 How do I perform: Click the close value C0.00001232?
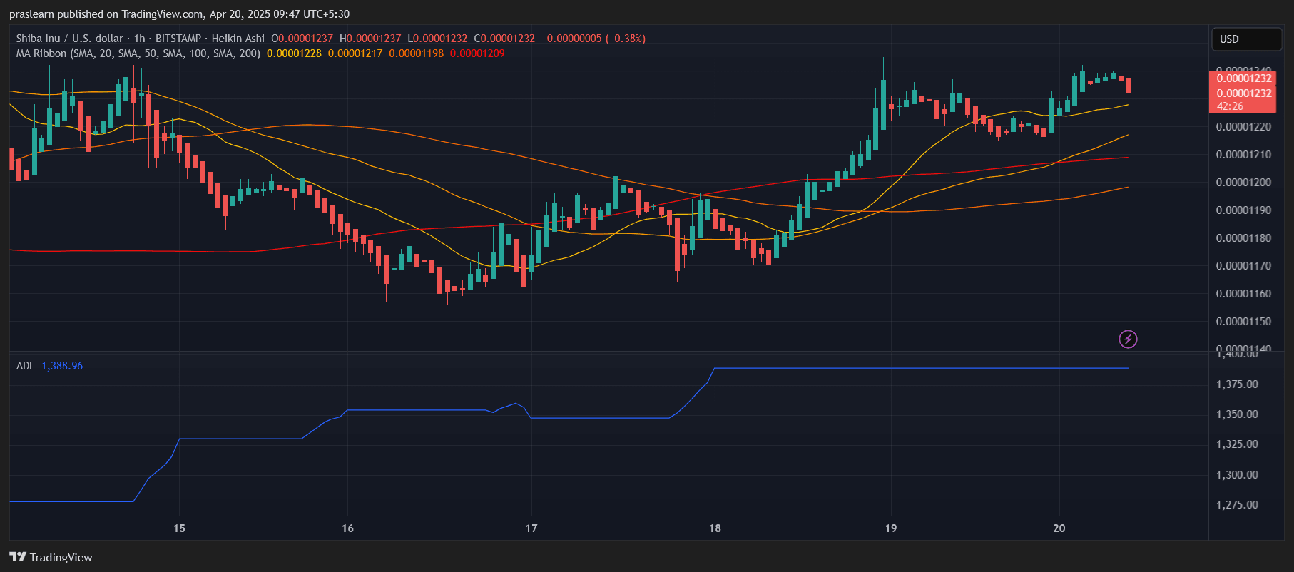coord(504,39)
